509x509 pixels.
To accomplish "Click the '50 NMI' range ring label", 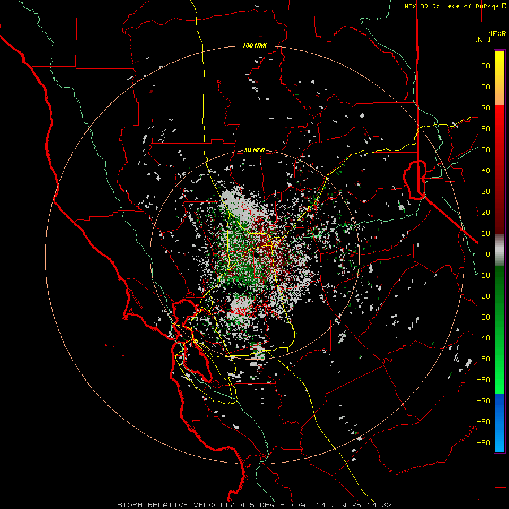I will pos(255,150).
